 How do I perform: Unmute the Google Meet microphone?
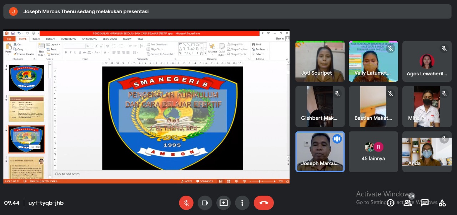[x=186, y=203]
